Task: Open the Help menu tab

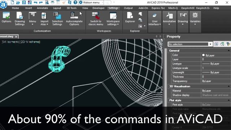Action: click(x=216, y=8)
